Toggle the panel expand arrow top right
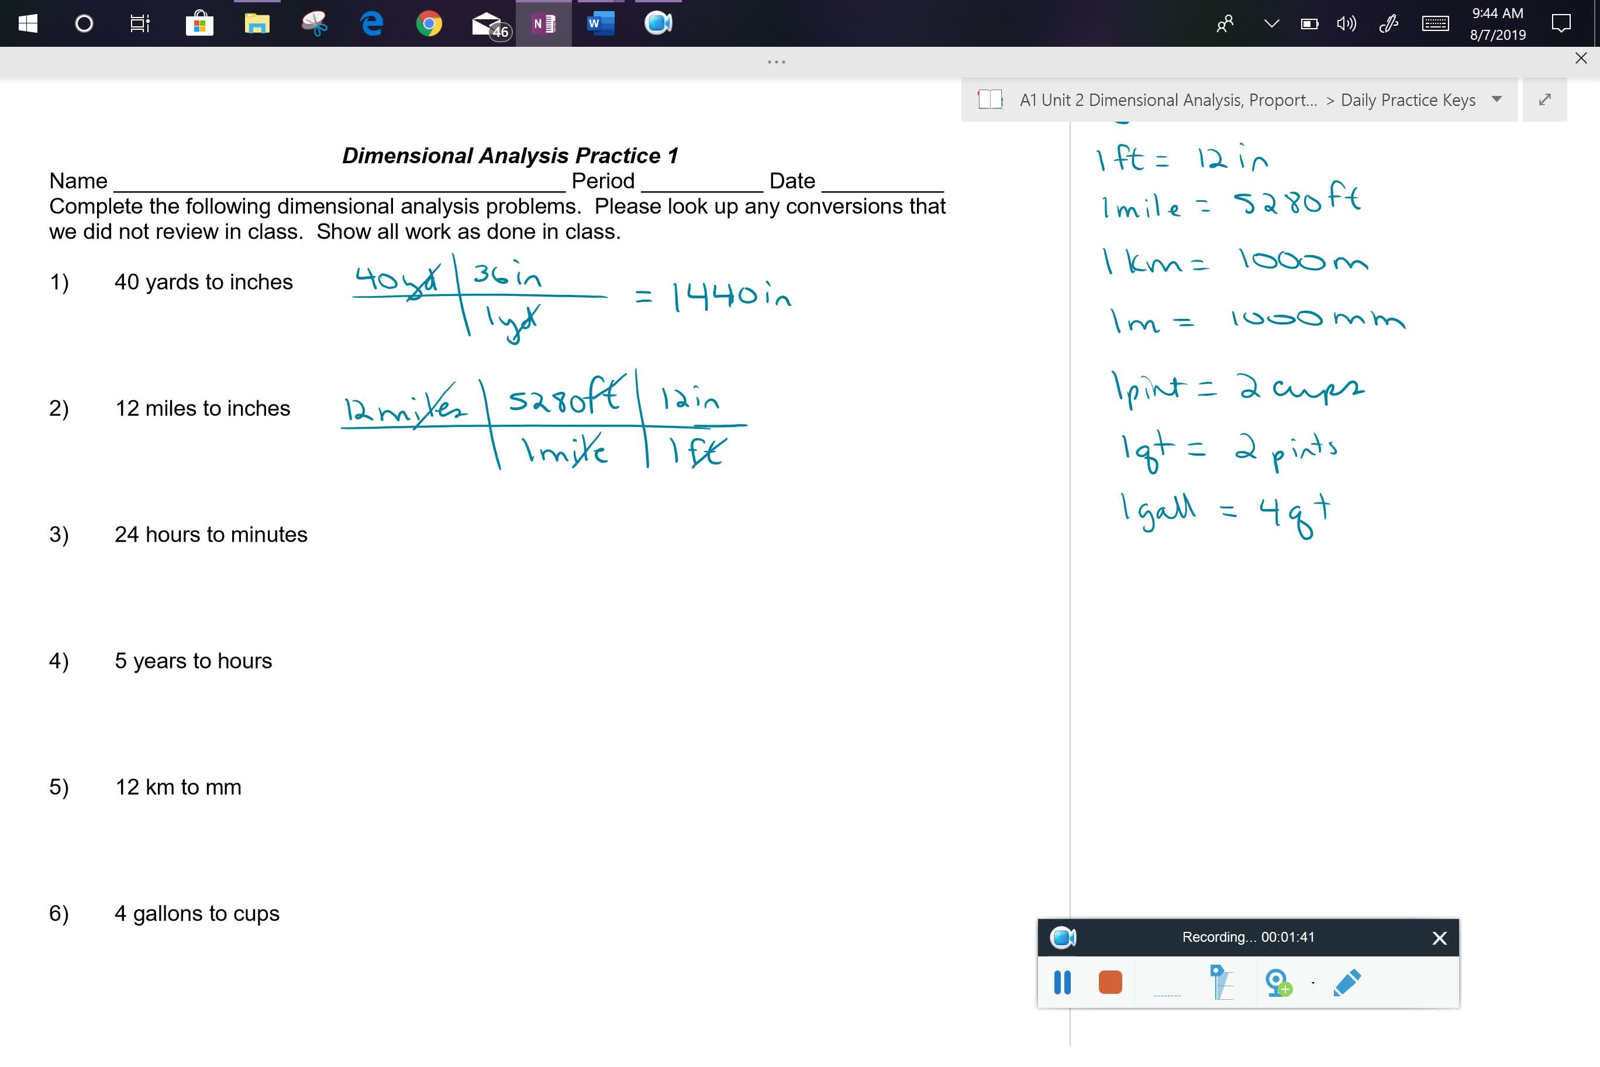1600x1067 pixels. [x=1545, y=100]
